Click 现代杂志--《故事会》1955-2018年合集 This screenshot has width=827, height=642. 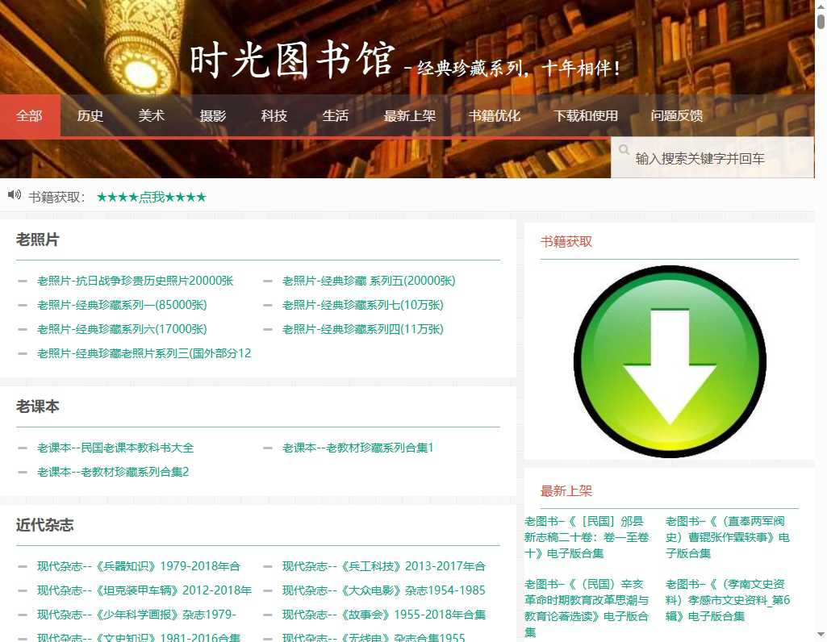383,614
